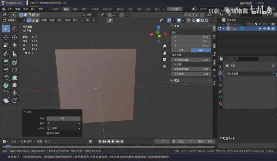Open the Render menu in top bar

26,9
